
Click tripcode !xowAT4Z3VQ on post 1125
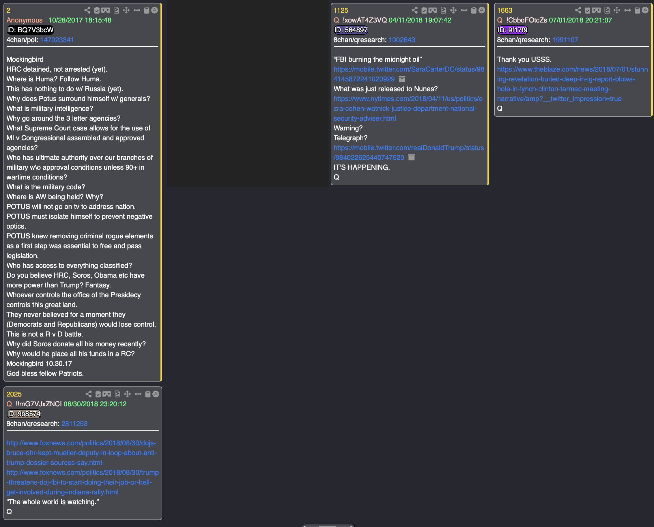click(365, 20)
